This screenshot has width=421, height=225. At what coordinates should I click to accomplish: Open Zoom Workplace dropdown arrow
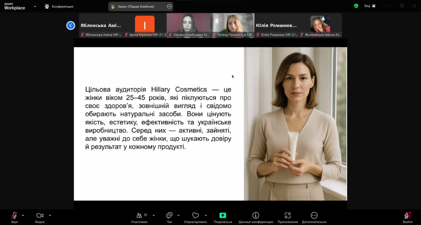click(35, 7)
